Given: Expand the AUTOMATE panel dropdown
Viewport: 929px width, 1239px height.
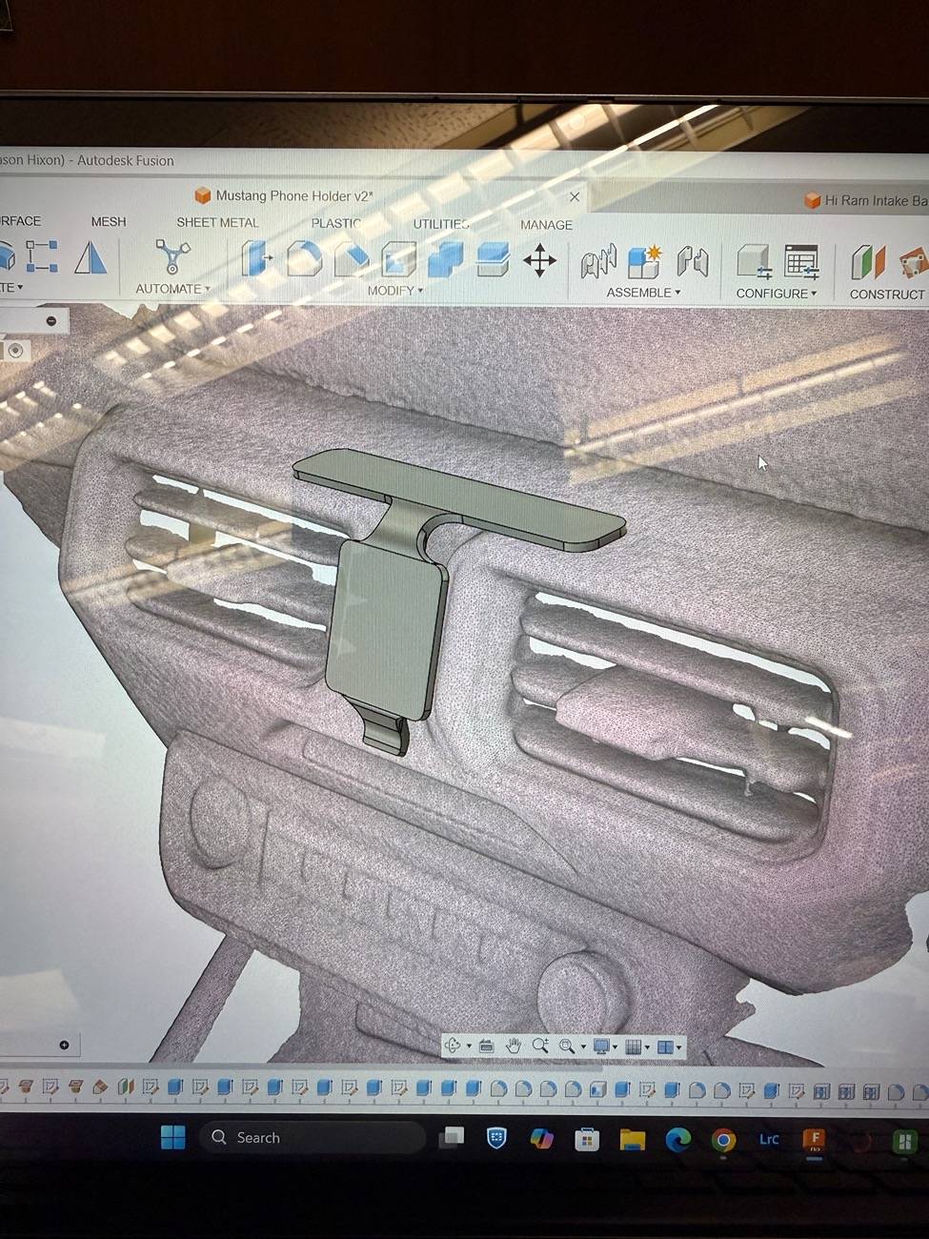Looking at the screenshot, I should point(172,289).
